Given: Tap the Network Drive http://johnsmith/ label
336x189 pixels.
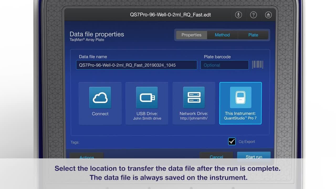Looking at the screenshot, I should point(194,116).
